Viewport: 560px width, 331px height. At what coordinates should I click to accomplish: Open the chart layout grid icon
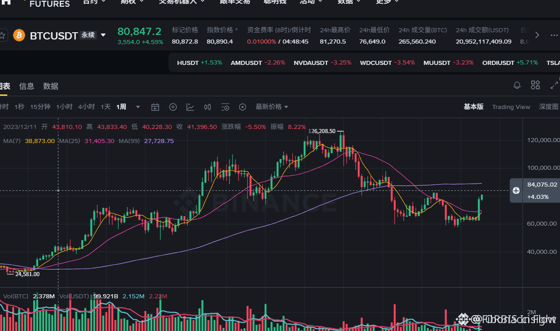coord(535,85)
